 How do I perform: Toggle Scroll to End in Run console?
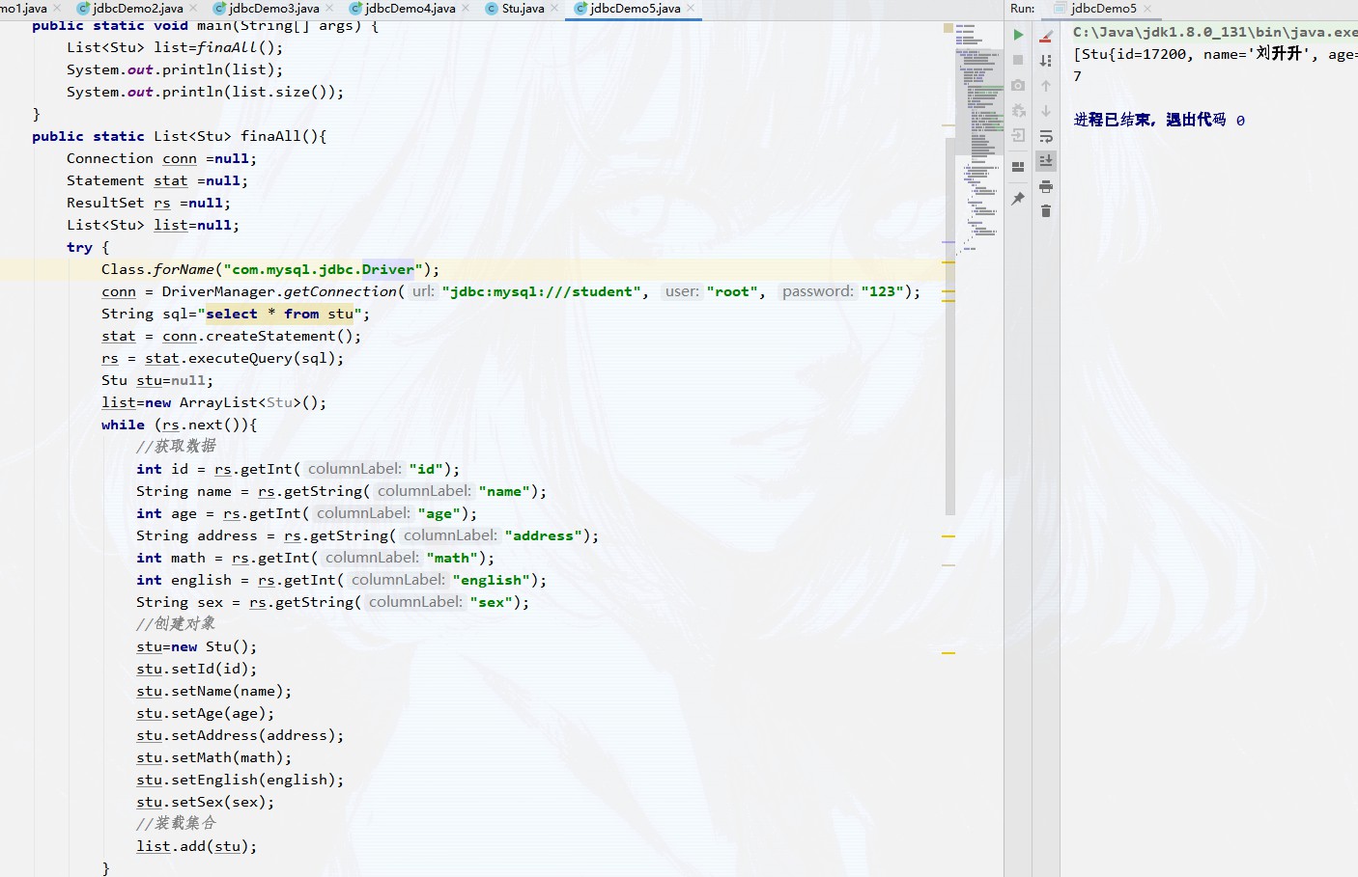1046,161
